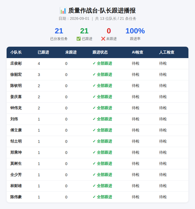
Task: Click 人工检查 待检 in 徐韶宏 row
Action: [x=163, y=74]
